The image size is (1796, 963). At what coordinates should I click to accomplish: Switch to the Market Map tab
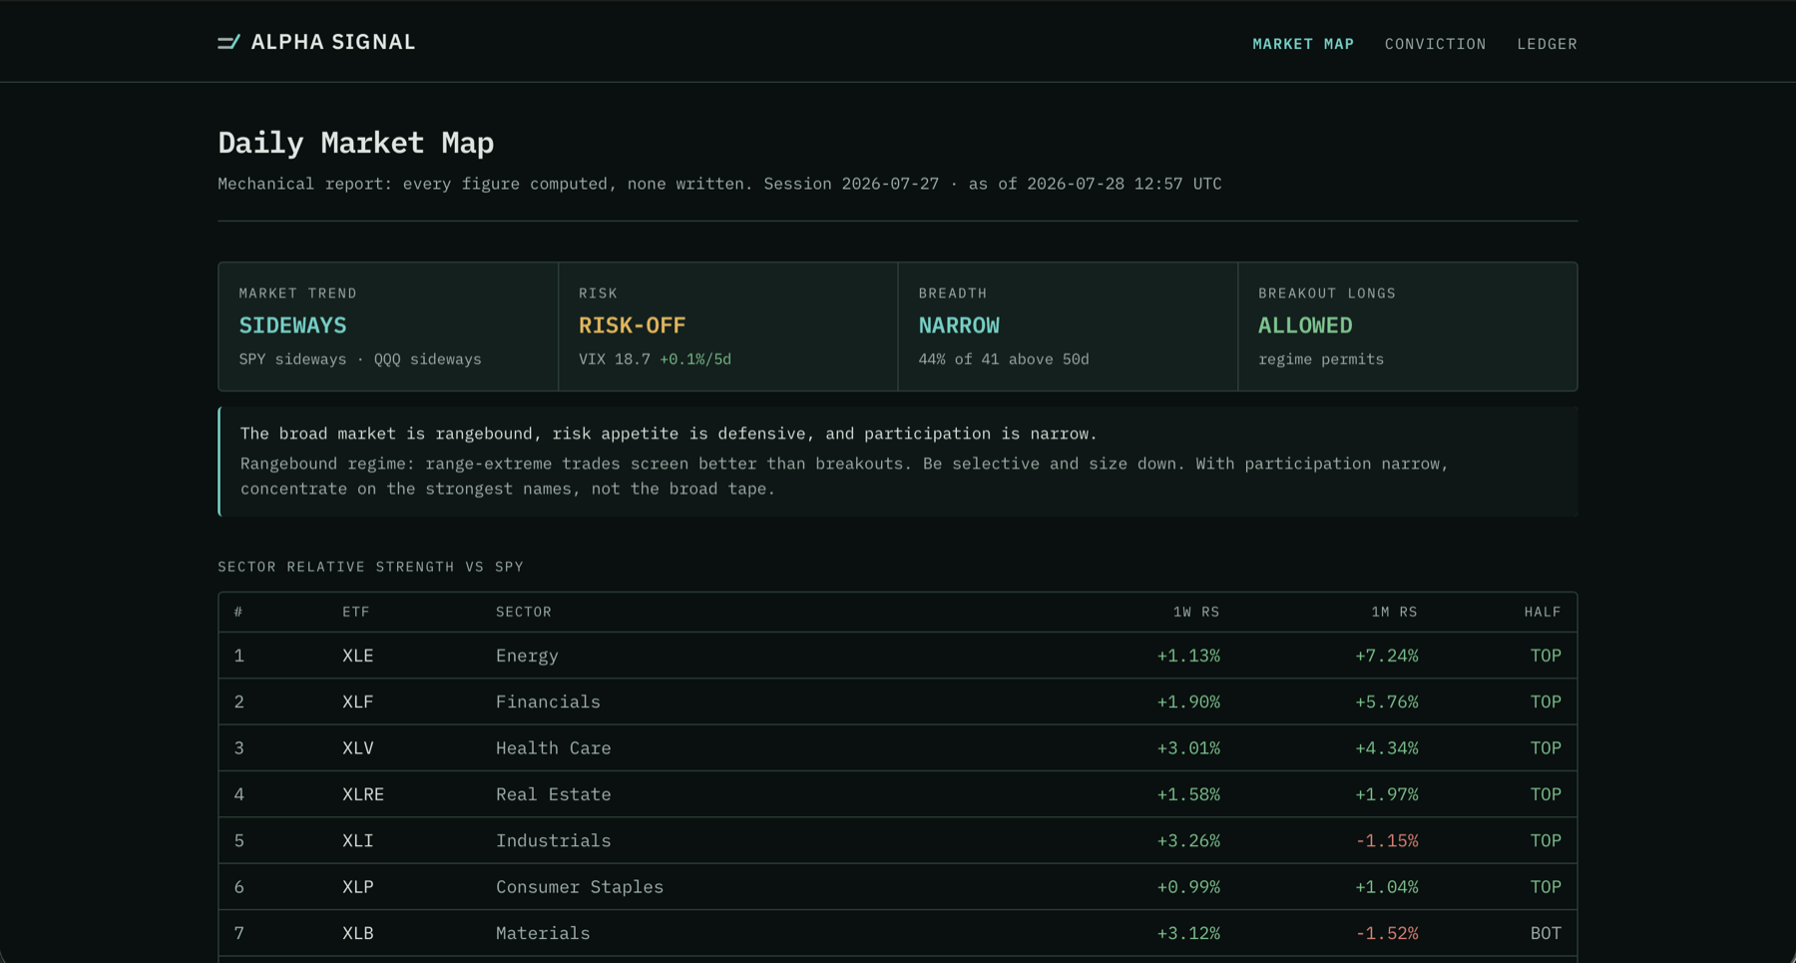pyautogui.click(x=1303, y=44)
